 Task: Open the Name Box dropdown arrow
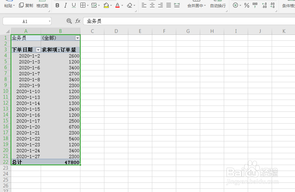pyautogui.click(x=50, y=21)
